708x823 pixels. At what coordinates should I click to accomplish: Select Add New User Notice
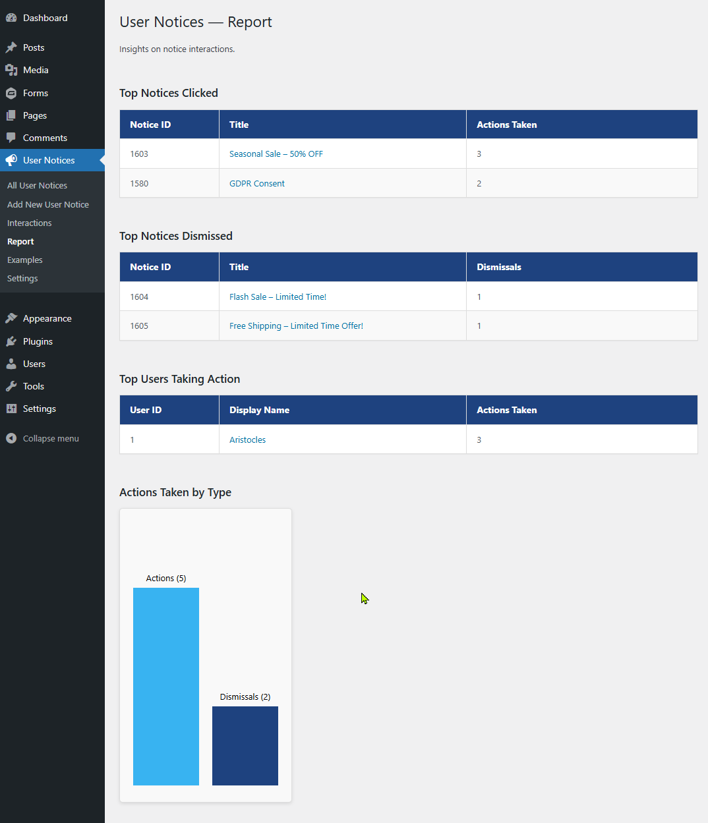click(47, 204)
